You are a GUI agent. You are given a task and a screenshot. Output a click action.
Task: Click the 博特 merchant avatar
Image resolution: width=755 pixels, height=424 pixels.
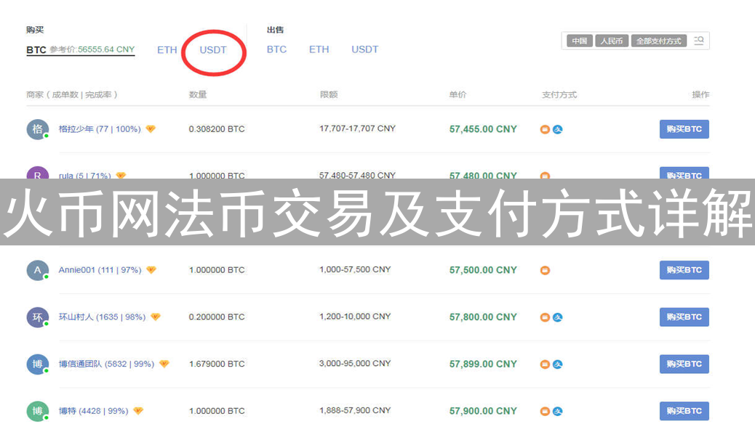38,412
